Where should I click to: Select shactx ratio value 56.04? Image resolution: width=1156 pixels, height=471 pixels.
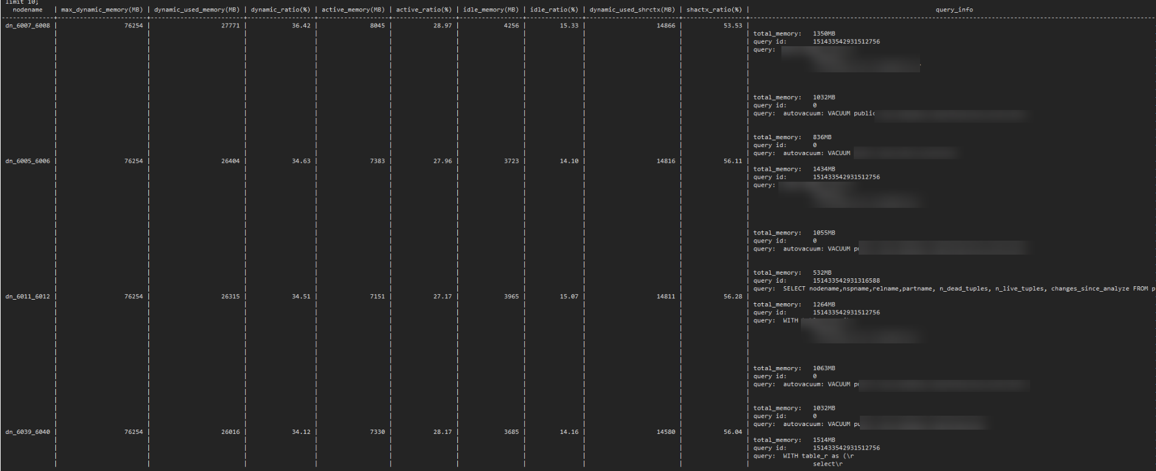point(733,432)
